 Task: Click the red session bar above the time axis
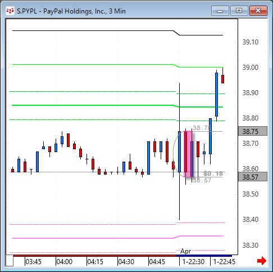pos(95,256)
